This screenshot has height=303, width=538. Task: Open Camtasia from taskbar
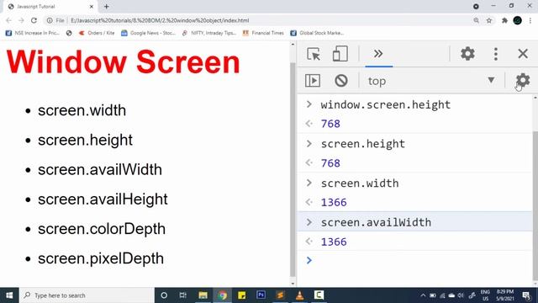(x=319, y=295)
